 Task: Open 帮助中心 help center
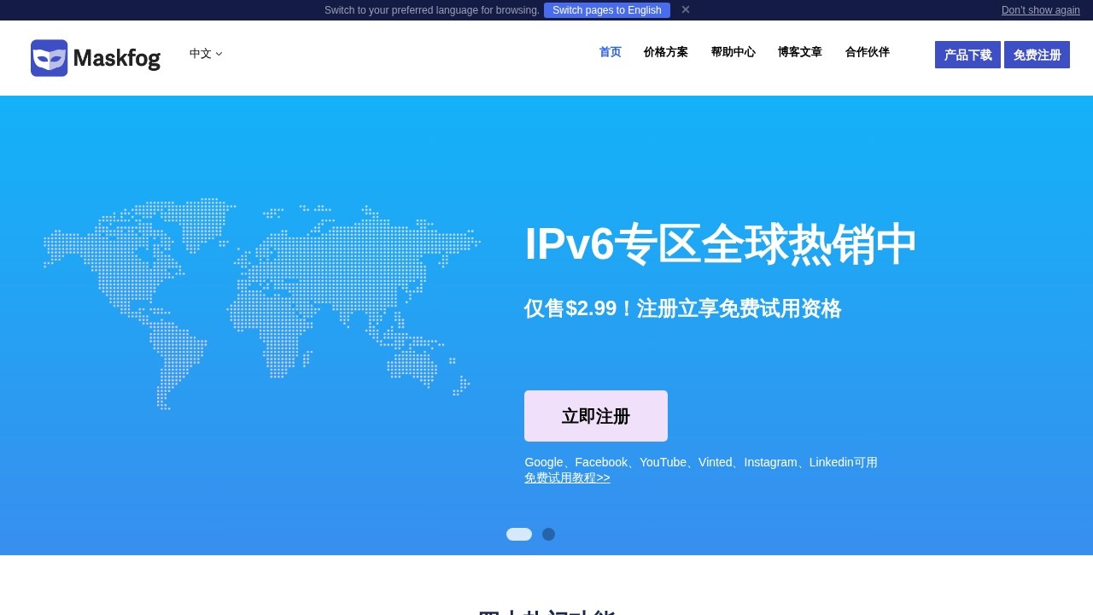pos(733,52)
